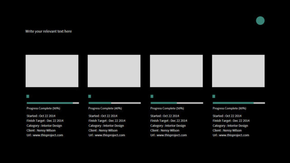The image size is (290, 163).
Task: Click the 50% complete progress bar
Action: point(177,103)
